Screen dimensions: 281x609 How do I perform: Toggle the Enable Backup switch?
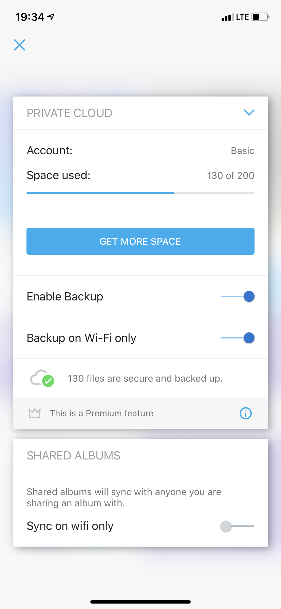coord(238,296)
